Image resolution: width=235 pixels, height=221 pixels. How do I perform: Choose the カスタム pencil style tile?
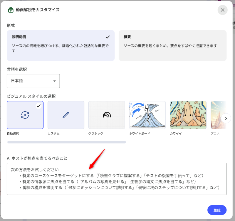tap(66, 115)
